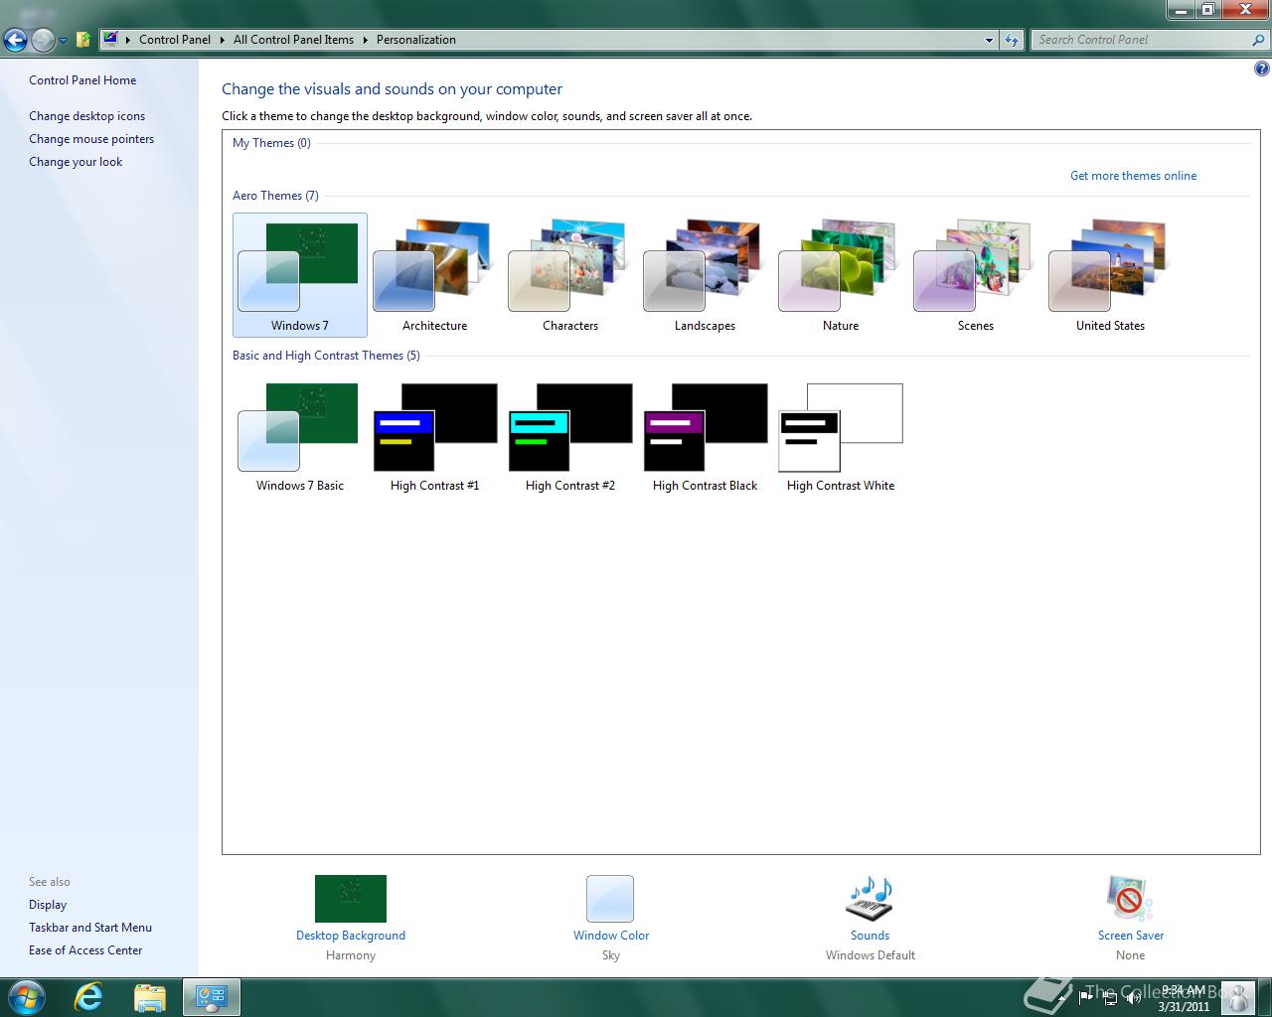
Task: Launch Internet Explorer from taskbar
Action: pos(89,997)
